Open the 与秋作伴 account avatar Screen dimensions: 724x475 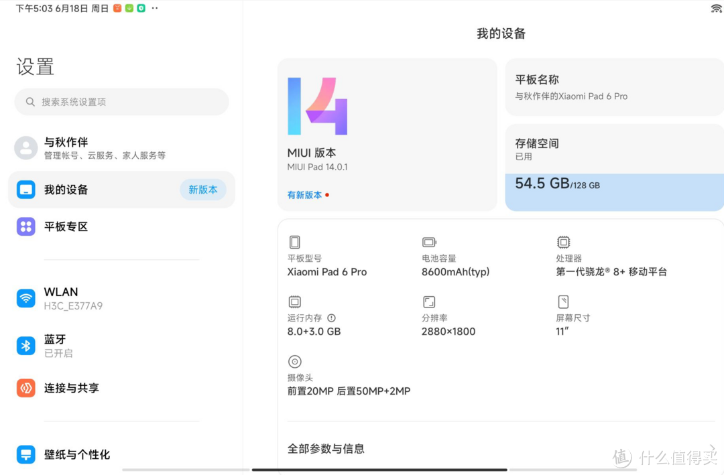pyautogui.click(x=26, y=147)
